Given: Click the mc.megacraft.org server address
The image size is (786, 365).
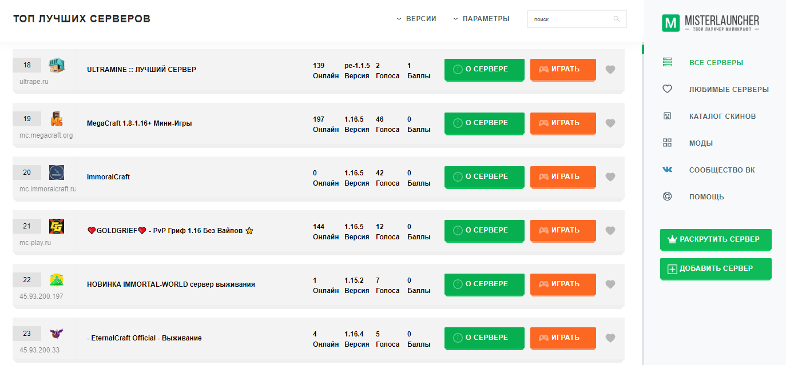Looking at the screenshot, I should click(x=46, y=135).
